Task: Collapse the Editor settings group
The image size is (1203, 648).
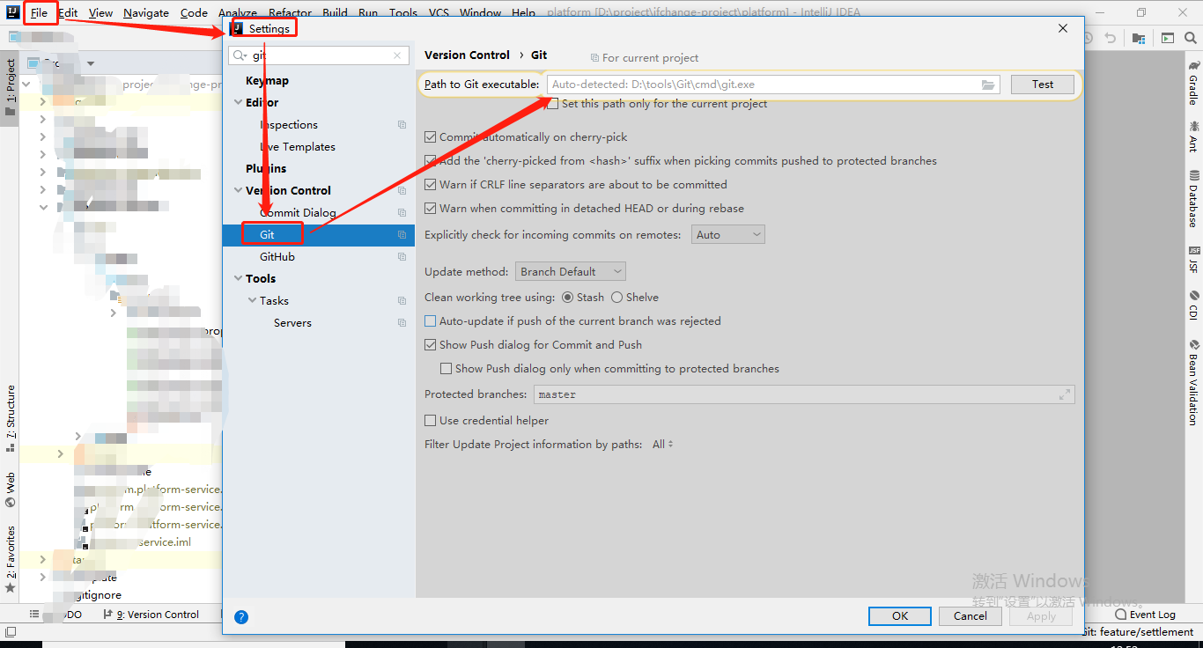Action: pos(238,103)
